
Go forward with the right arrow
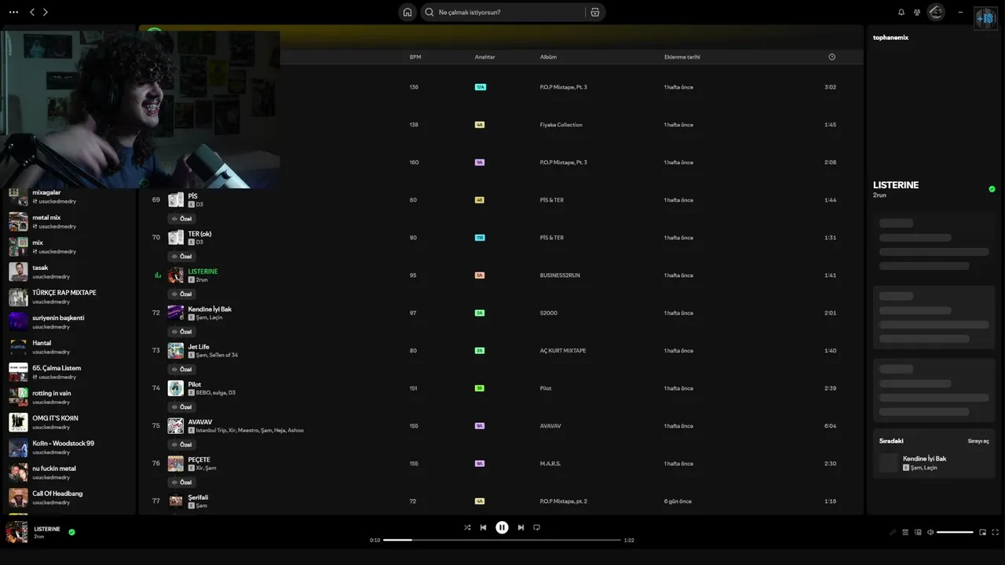(46, 12)
